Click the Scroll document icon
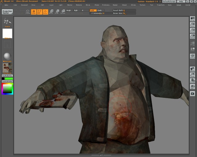Screen dimensions: 197x157 [192, 19]
